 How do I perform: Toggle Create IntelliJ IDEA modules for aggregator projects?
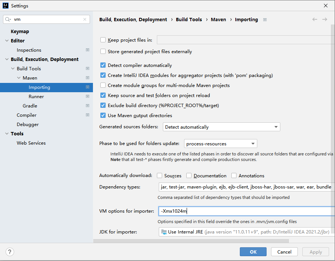click(x=103, y=75)
